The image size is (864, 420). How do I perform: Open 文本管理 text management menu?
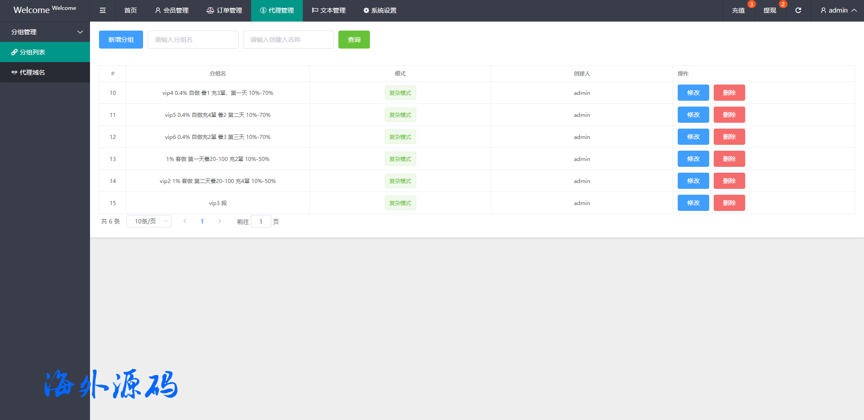tap(328, 10)
